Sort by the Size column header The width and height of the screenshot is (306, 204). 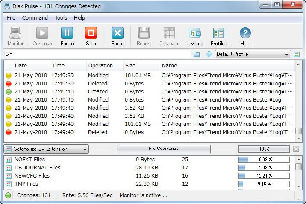coord(141,66)
